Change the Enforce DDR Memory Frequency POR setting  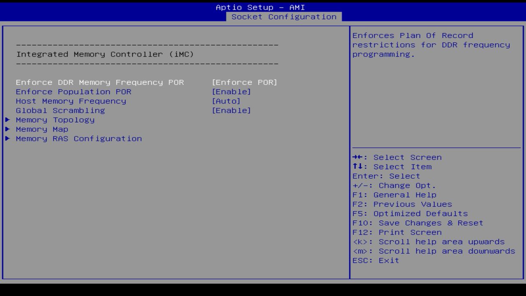tap(245, 82)
